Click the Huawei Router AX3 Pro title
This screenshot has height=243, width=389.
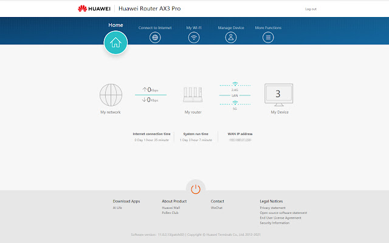coord(150,9)
